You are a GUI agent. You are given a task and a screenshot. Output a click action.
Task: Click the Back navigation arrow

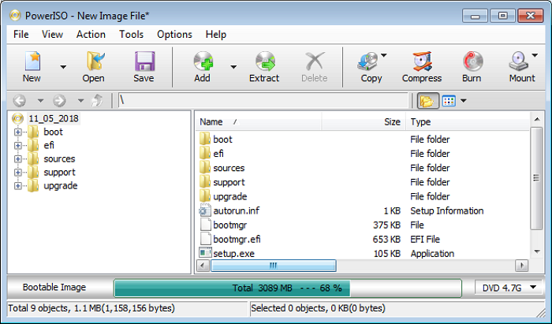coord(20,101)
